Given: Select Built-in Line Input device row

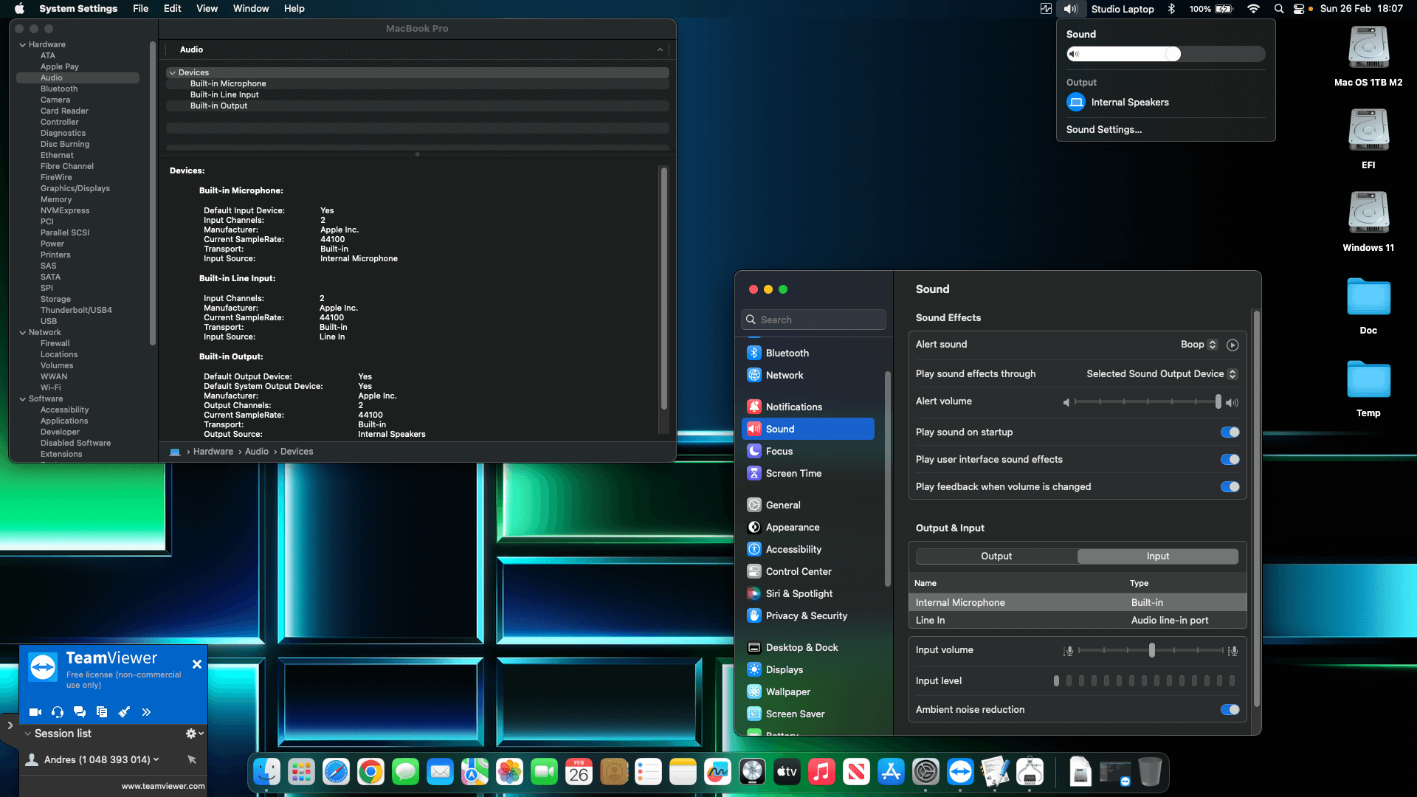Looking at the screenshot, I should click(x=418, y=95).
